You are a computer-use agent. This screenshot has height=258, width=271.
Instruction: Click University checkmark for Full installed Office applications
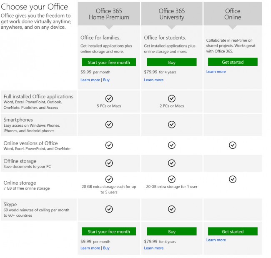[x=172, y=98]
